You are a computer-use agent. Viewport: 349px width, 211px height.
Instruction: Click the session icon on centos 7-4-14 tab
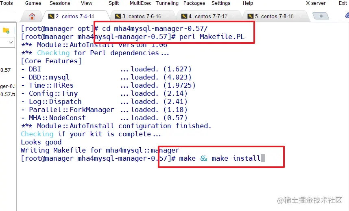[x=51, y=16]
